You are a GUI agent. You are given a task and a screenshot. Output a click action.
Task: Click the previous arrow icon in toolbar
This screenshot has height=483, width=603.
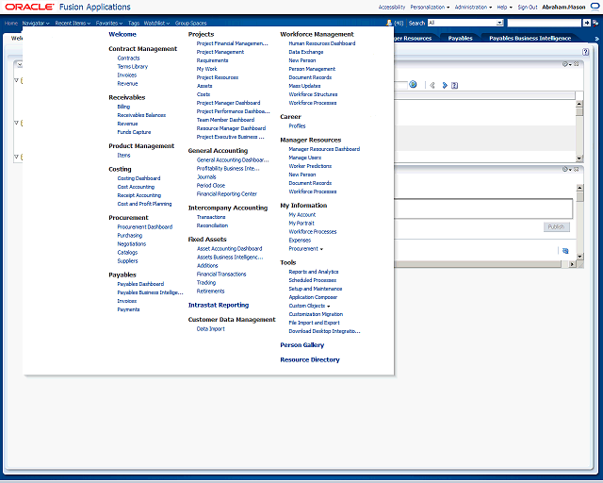pyautogui.click(x=432, y=85)
